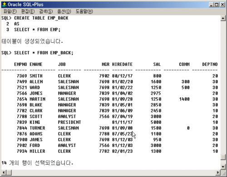The image size is (227, 177).
Task: Click KING's hire date 81/11/17
Action: [x=122, y=122]
